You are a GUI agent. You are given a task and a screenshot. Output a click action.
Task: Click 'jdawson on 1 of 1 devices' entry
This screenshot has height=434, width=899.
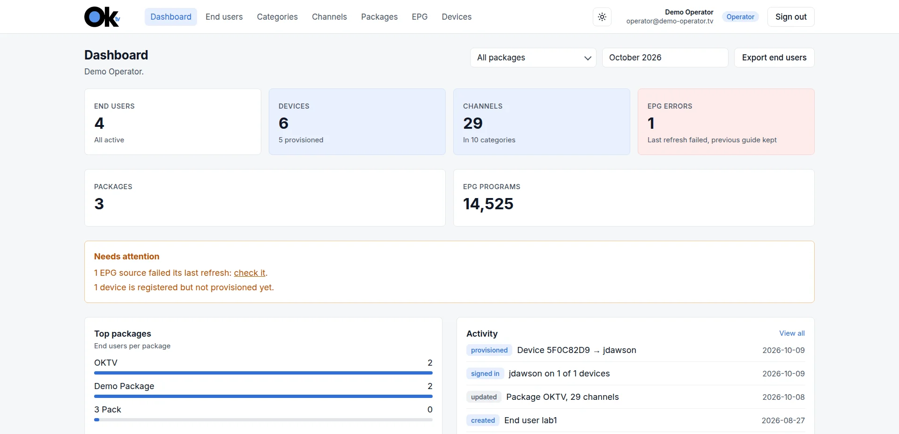tap(559, 374)
